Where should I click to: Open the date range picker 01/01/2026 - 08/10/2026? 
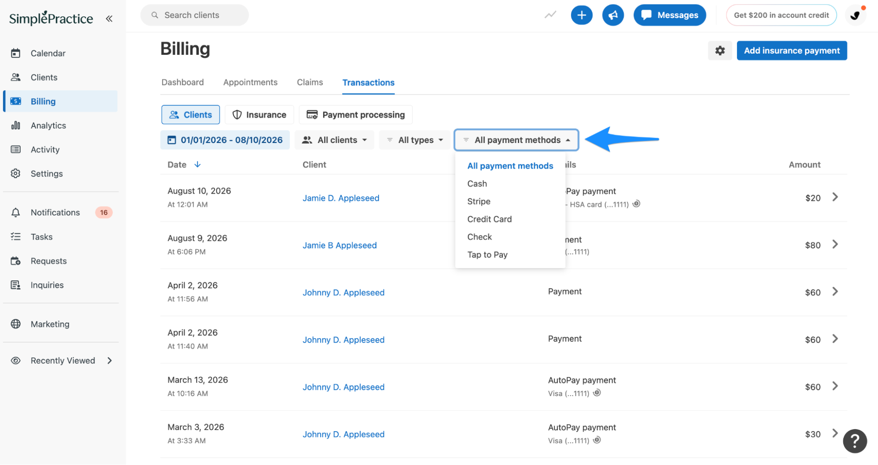pos(225,140)
